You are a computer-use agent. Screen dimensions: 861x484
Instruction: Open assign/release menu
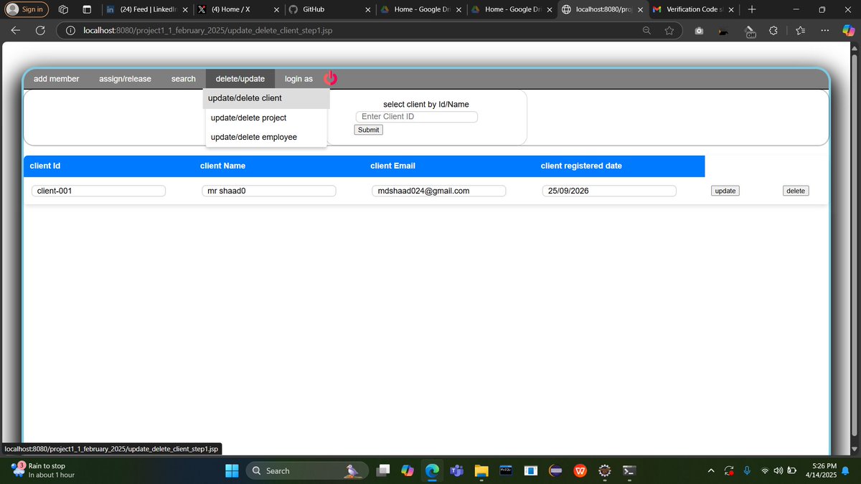(126, 79)
